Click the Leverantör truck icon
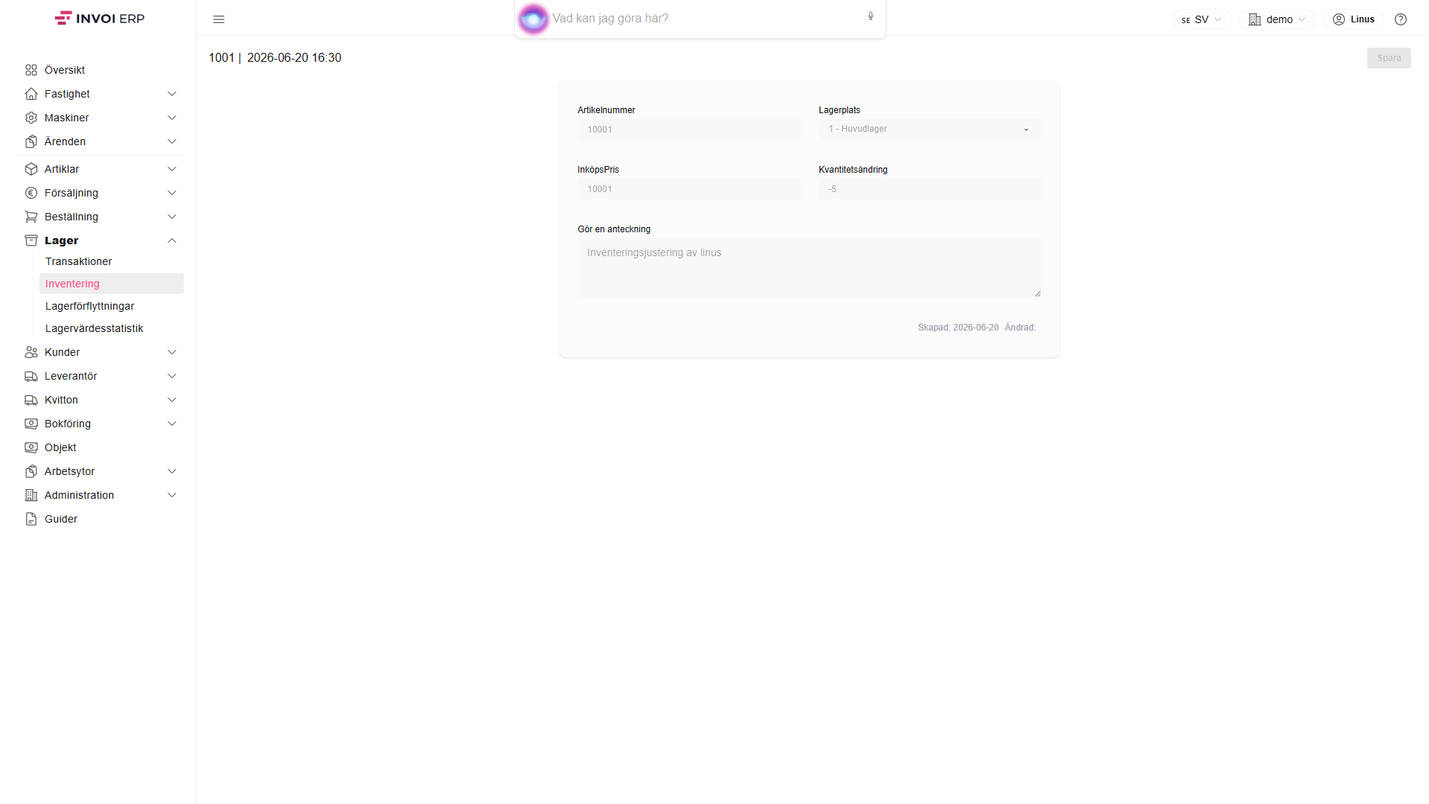Screen dimensions: 1429x804 coord(31,376)
